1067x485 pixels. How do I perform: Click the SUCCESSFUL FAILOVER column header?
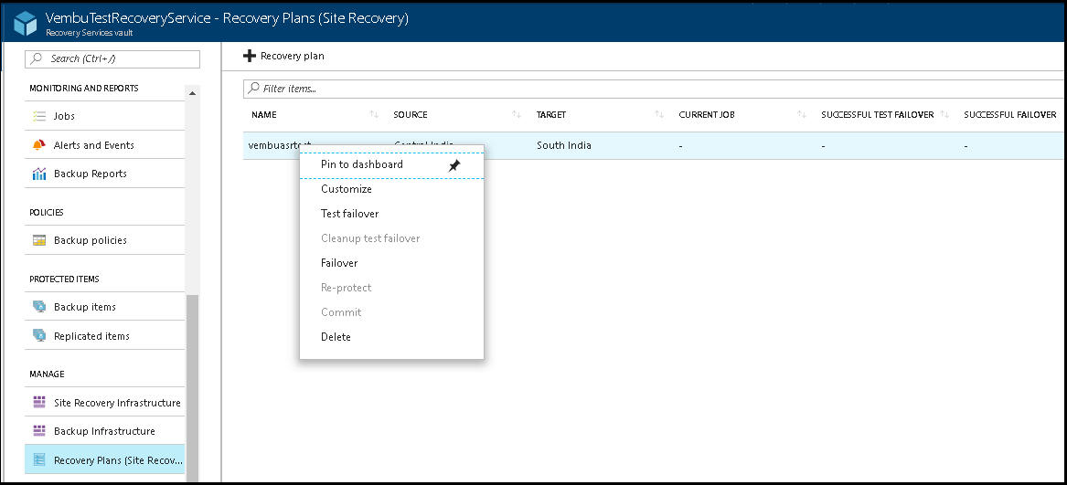tap(1009, 114)
